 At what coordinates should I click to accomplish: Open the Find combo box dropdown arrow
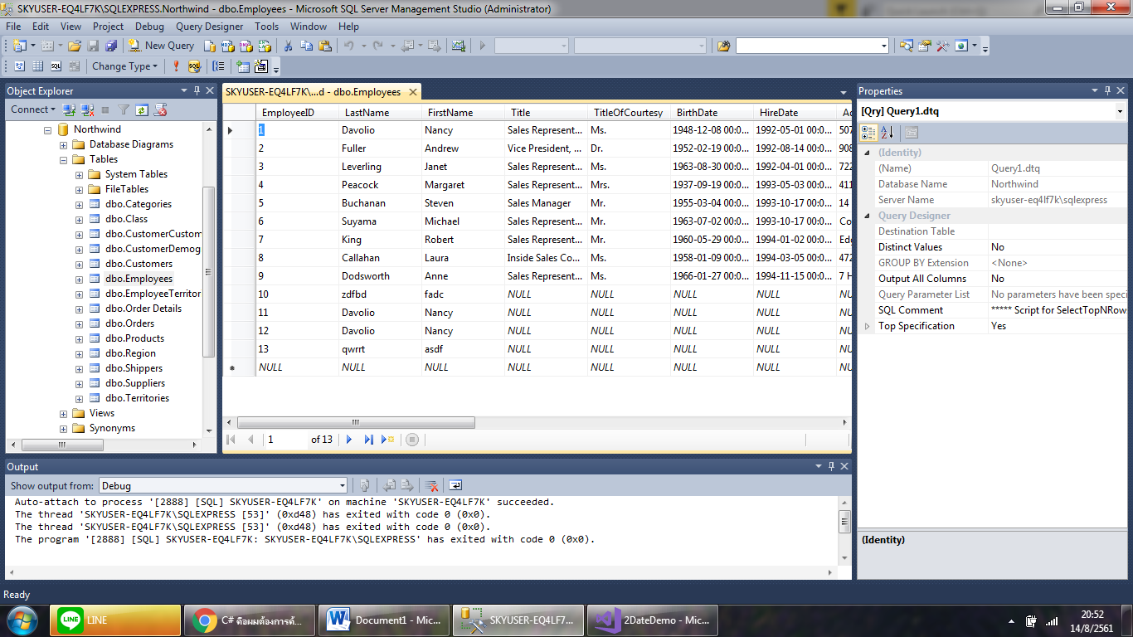tap(884, 46)
